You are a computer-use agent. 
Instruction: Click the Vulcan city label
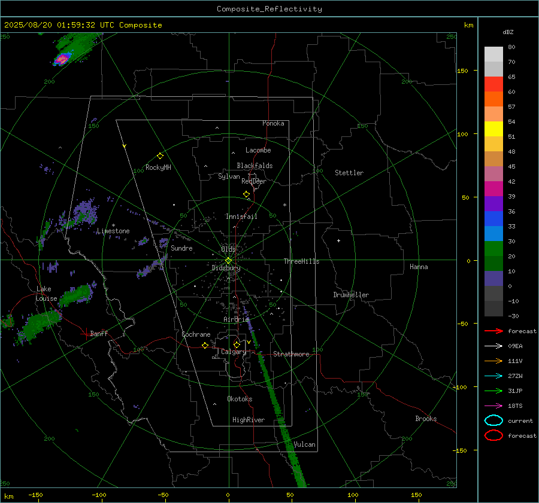click(x=304, y=444)
